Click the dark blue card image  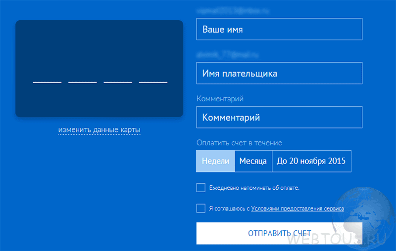[x=99, y=69]
